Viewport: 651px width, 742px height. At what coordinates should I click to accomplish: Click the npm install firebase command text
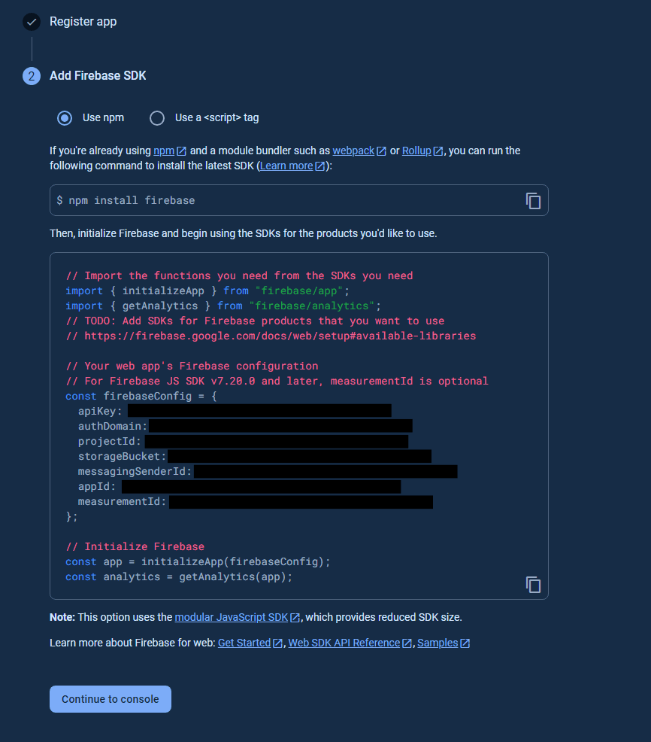click(126, 201)
